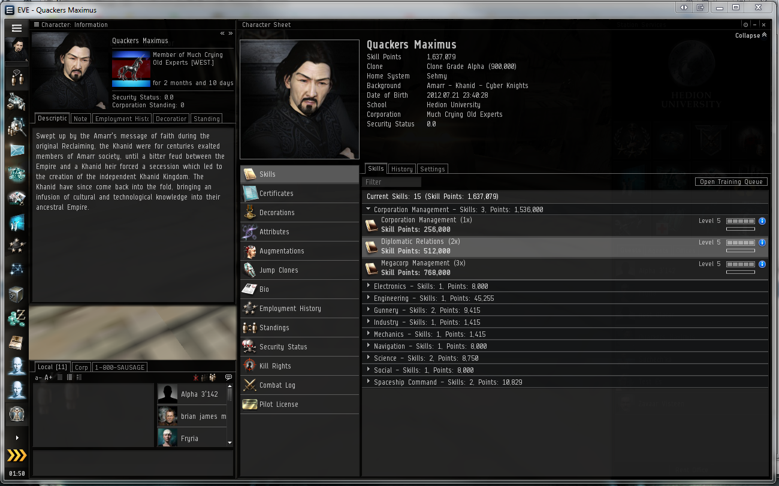This screenshot has height=486, width=779.
Task: Open the 1-800-SAUSAGE chat channel tab
Action: [x=120, y=367]
